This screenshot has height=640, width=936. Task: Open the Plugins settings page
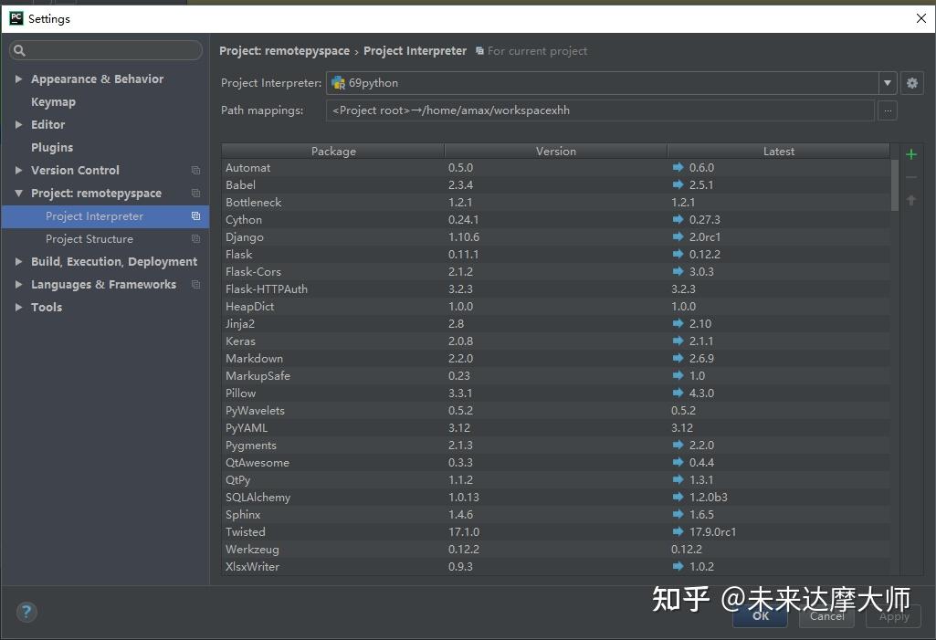pos(52,148)
